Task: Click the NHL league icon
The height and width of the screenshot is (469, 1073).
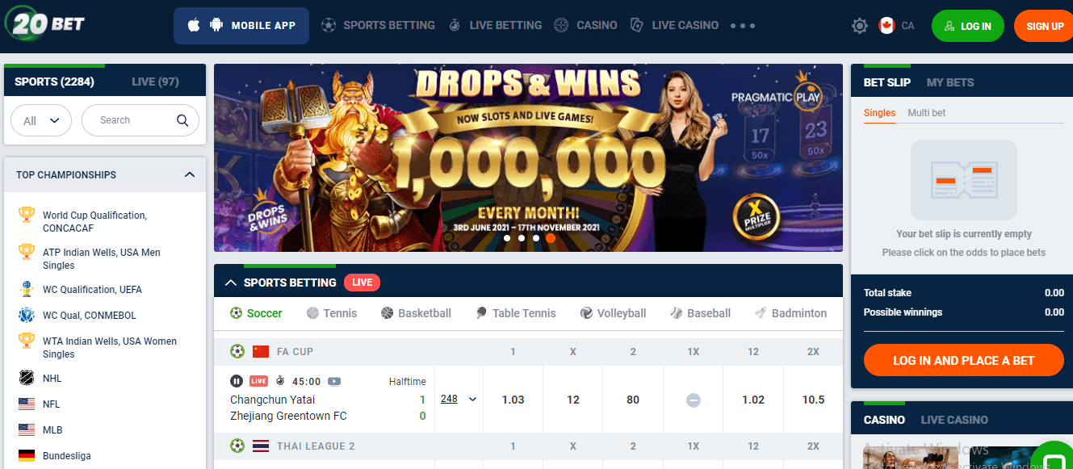Action: [27, 379]
